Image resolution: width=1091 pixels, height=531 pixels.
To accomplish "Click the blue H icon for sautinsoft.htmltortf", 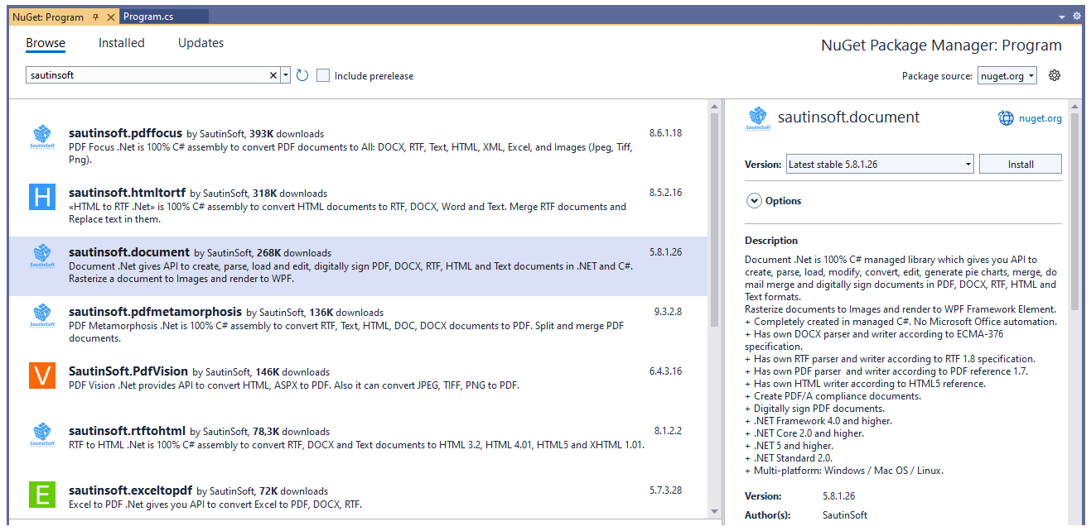I will click(41, 198).
